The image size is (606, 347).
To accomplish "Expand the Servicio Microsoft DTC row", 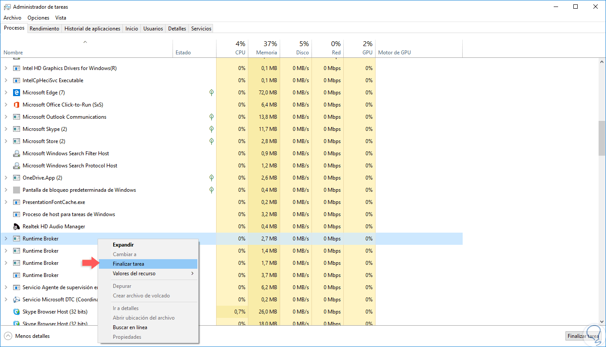I will point(6,300).
